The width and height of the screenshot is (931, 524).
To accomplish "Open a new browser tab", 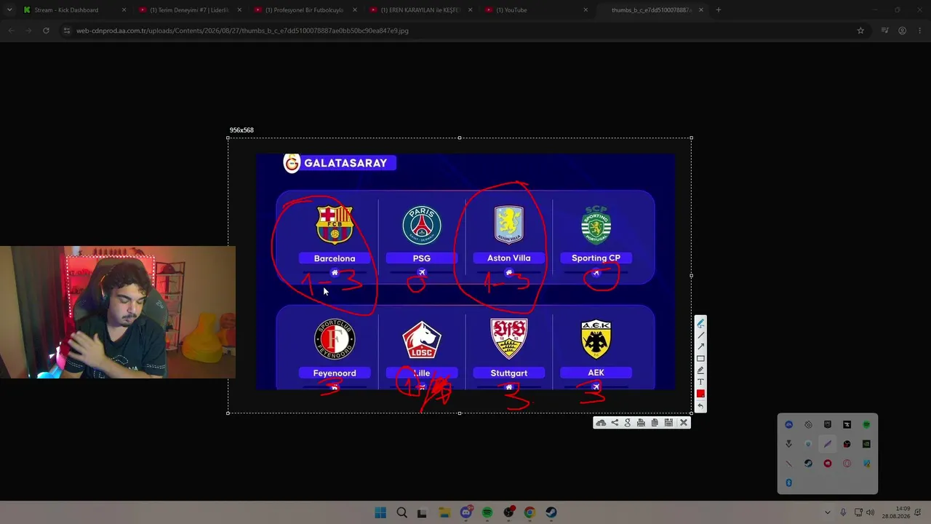I will tap(718, 10).
